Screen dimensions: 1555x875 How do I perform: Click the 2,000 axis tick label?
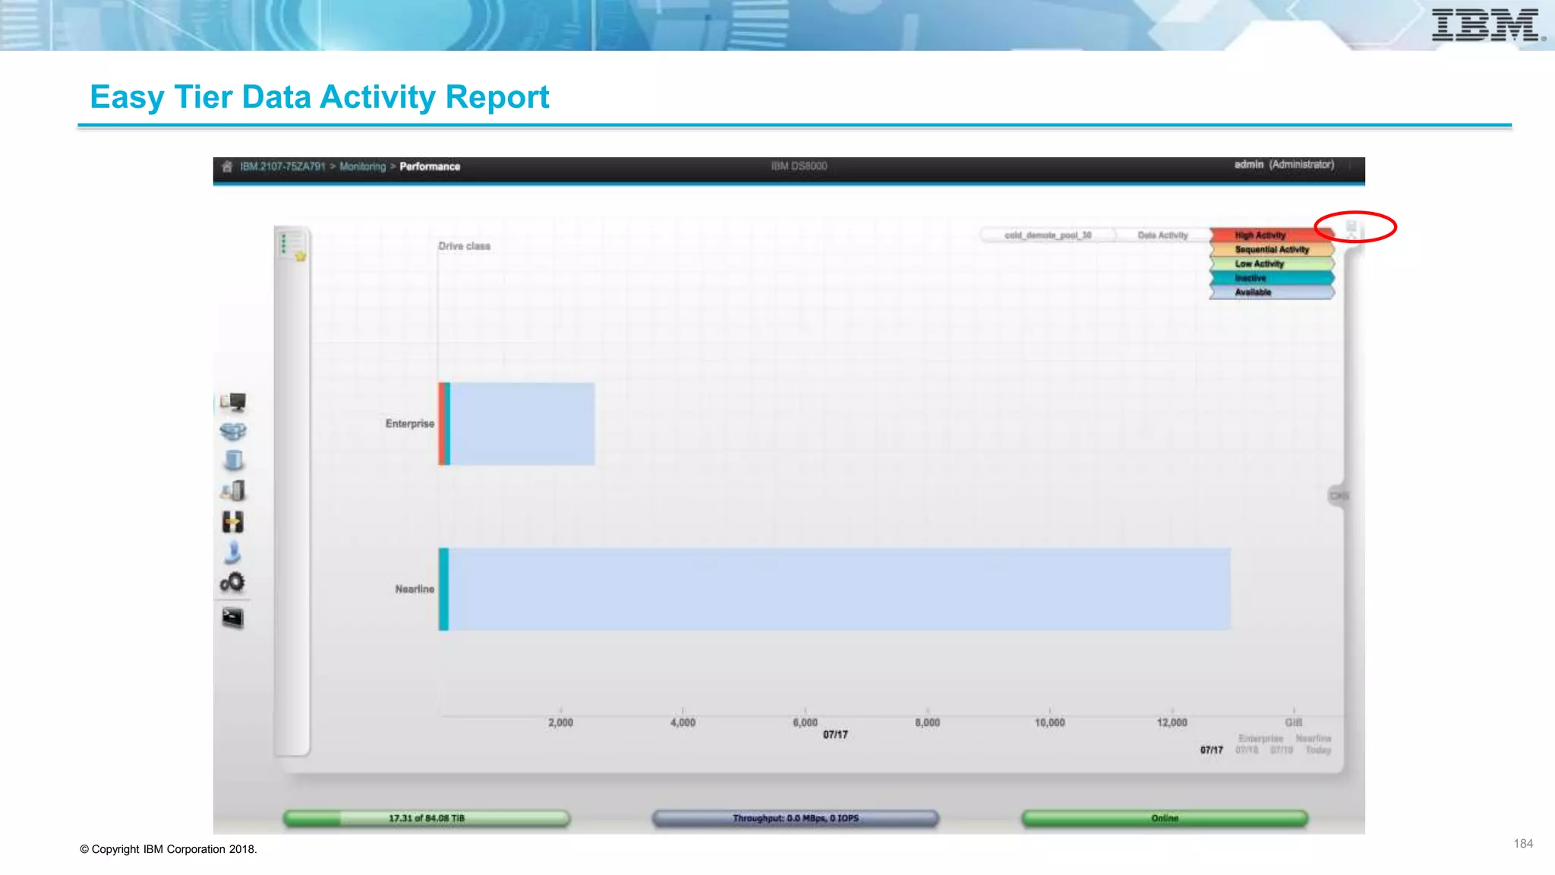pyautogui.click(x=560, y=722)
